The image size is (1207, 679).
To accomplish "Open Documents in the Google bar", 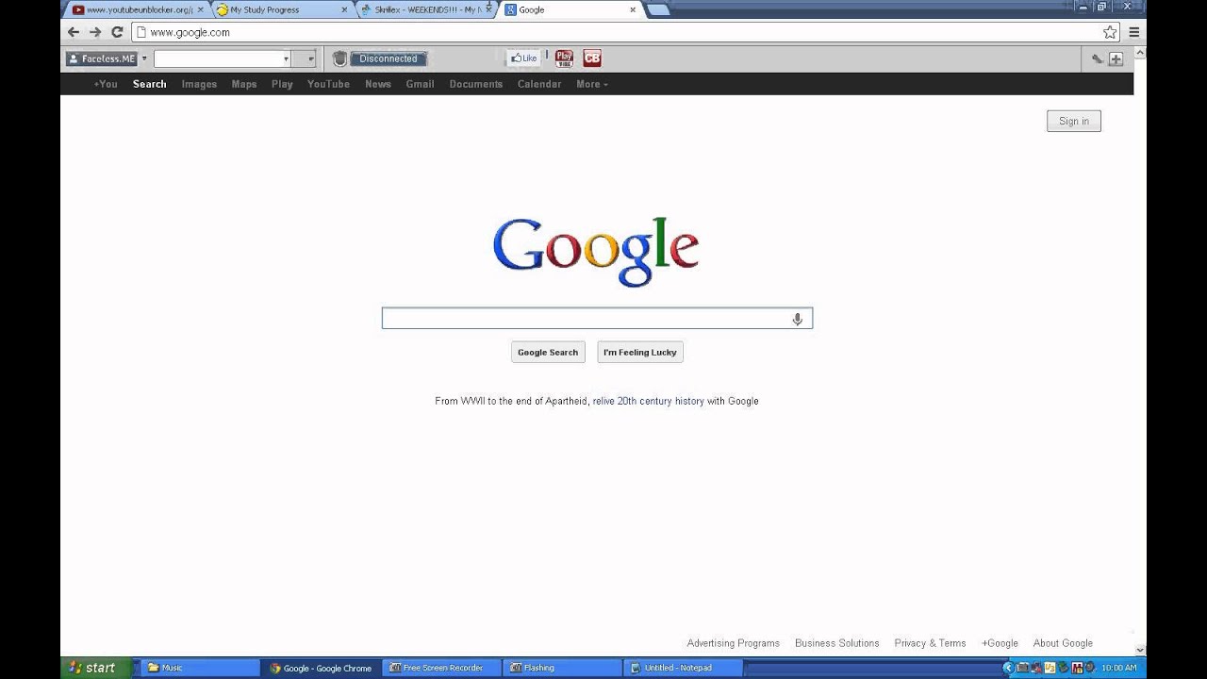I will pos(476,84).
